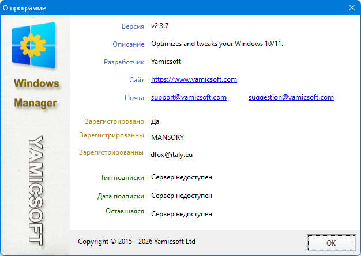The image size is (361, 256).
Task: Click the Сайт label
Action: pyautogui.click(x=137, y=80)
